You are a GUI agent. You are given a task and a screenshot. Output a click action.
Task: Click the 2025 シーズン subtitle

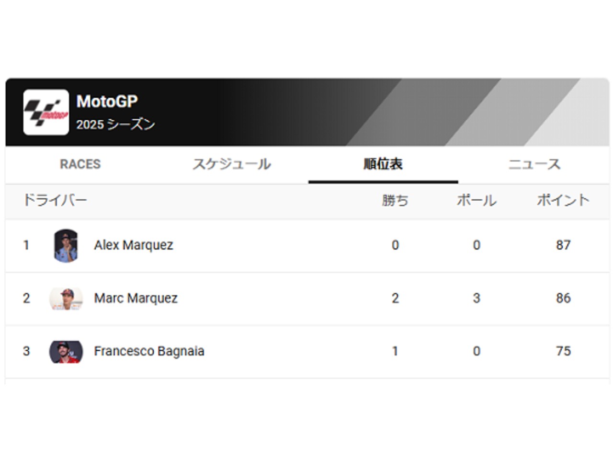[x=115, y=125]
